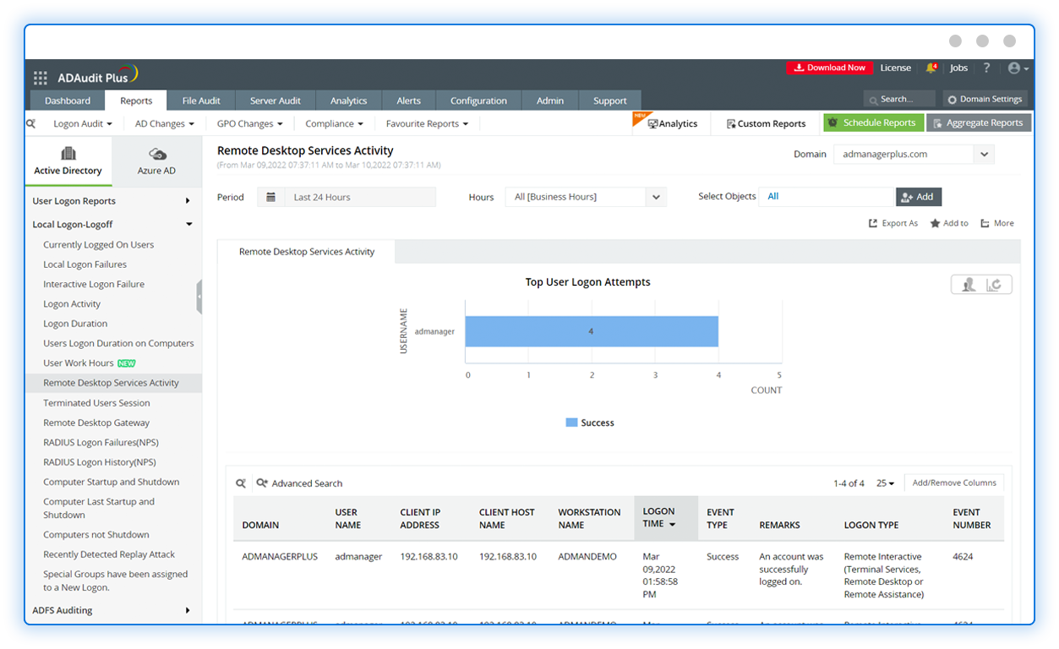The width and height of the screenshot is (1059, 649).
Task: Open Recently Detected Replay Attack report
Action: (109, 554)
